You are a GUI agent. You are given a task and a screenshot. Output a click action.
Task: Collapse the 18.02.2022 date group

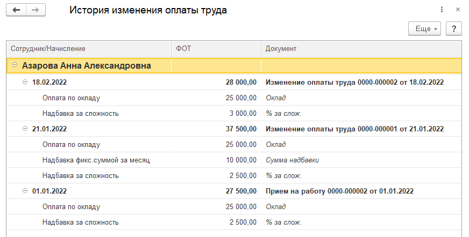pyautogui.click(x=25, y=83)
